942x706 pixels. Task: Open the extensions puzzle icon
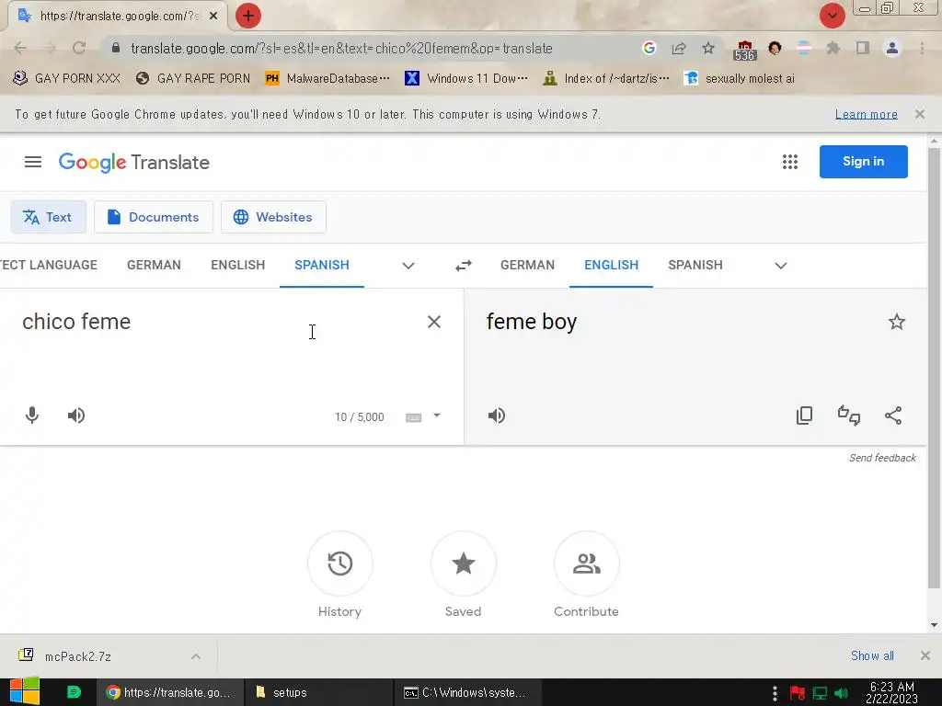(833, 48)
